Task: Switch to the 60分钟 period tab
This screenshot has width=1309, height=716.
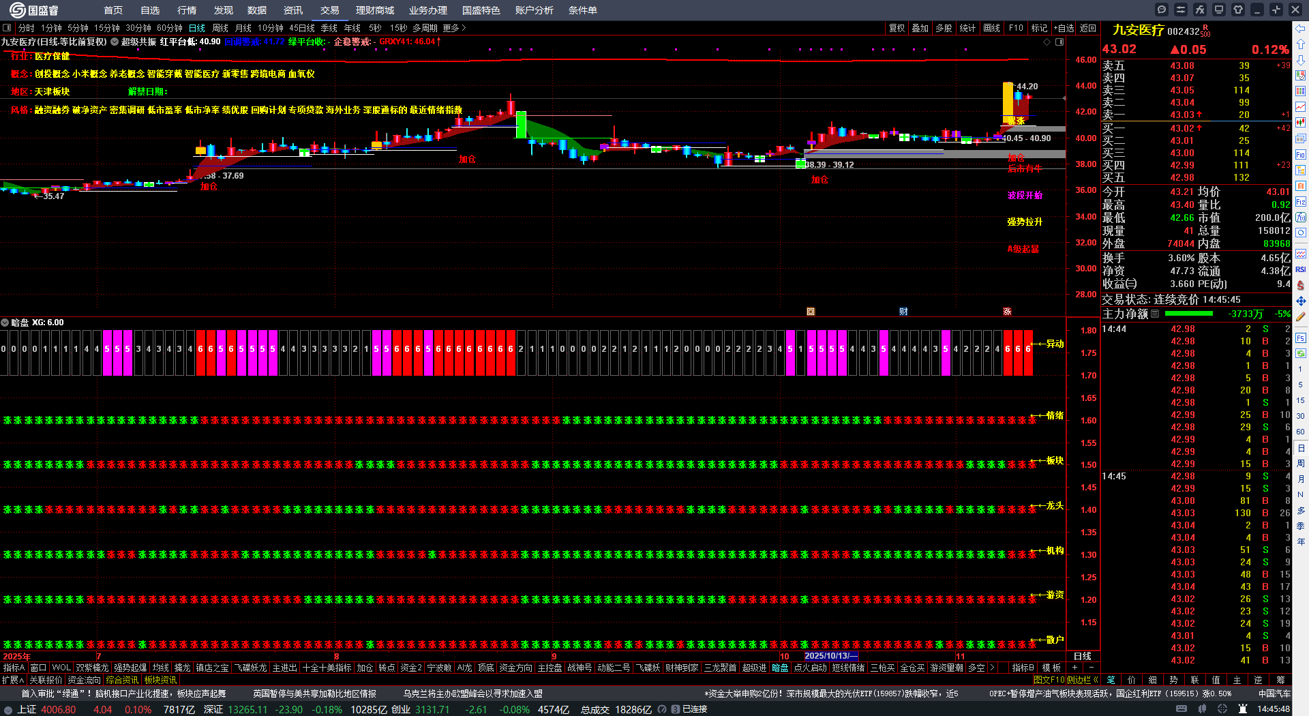Action: click(170, 28)
